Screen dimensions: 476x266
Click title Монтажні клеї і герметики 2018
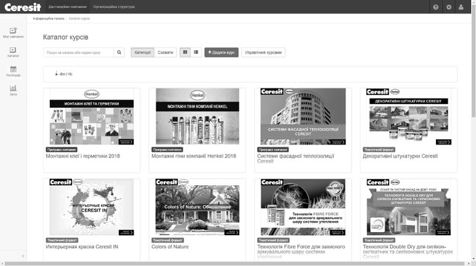pyautogui.click(x=83, y=156)
